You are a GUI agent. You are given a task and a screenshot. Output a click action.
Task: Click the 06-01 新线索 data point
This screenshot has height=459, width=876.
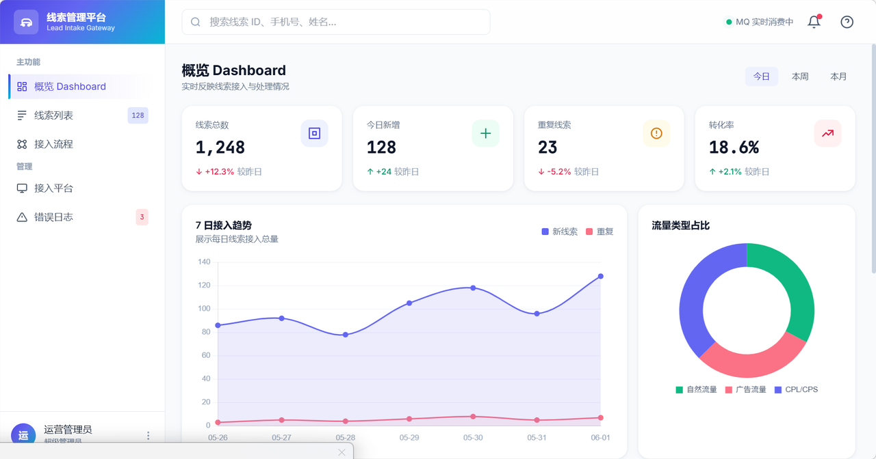(x=601, y=277)
